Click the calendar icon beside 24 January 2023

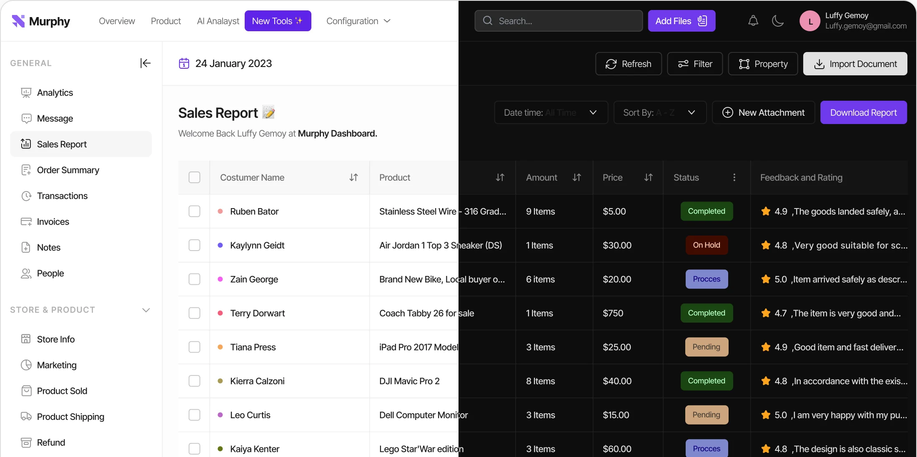[184, 63]
